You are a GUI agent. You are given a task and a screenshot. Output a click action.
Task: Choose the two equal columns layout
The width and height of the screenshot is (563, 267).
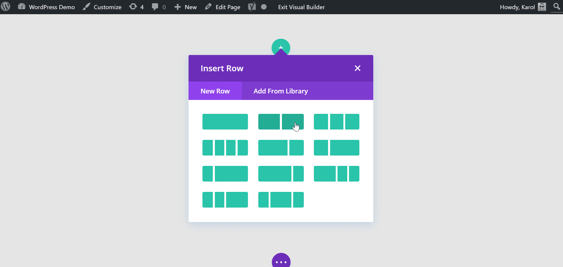coord(281,122)
